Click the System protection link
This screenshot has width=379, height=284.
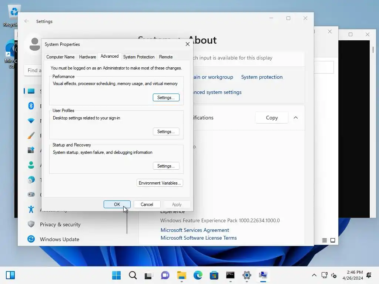click(x=262, y=77)
